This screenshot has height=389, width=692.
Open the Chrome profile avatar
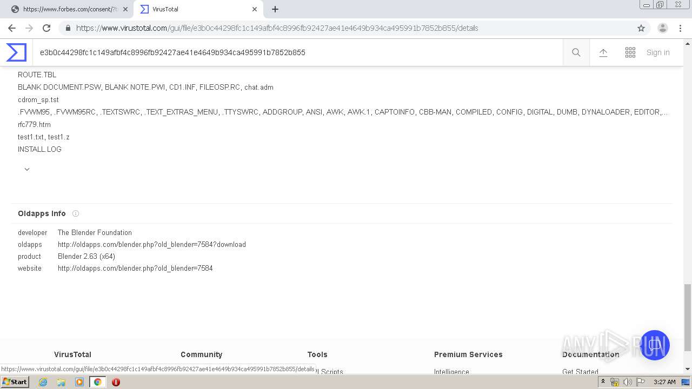tap(663, 28)
